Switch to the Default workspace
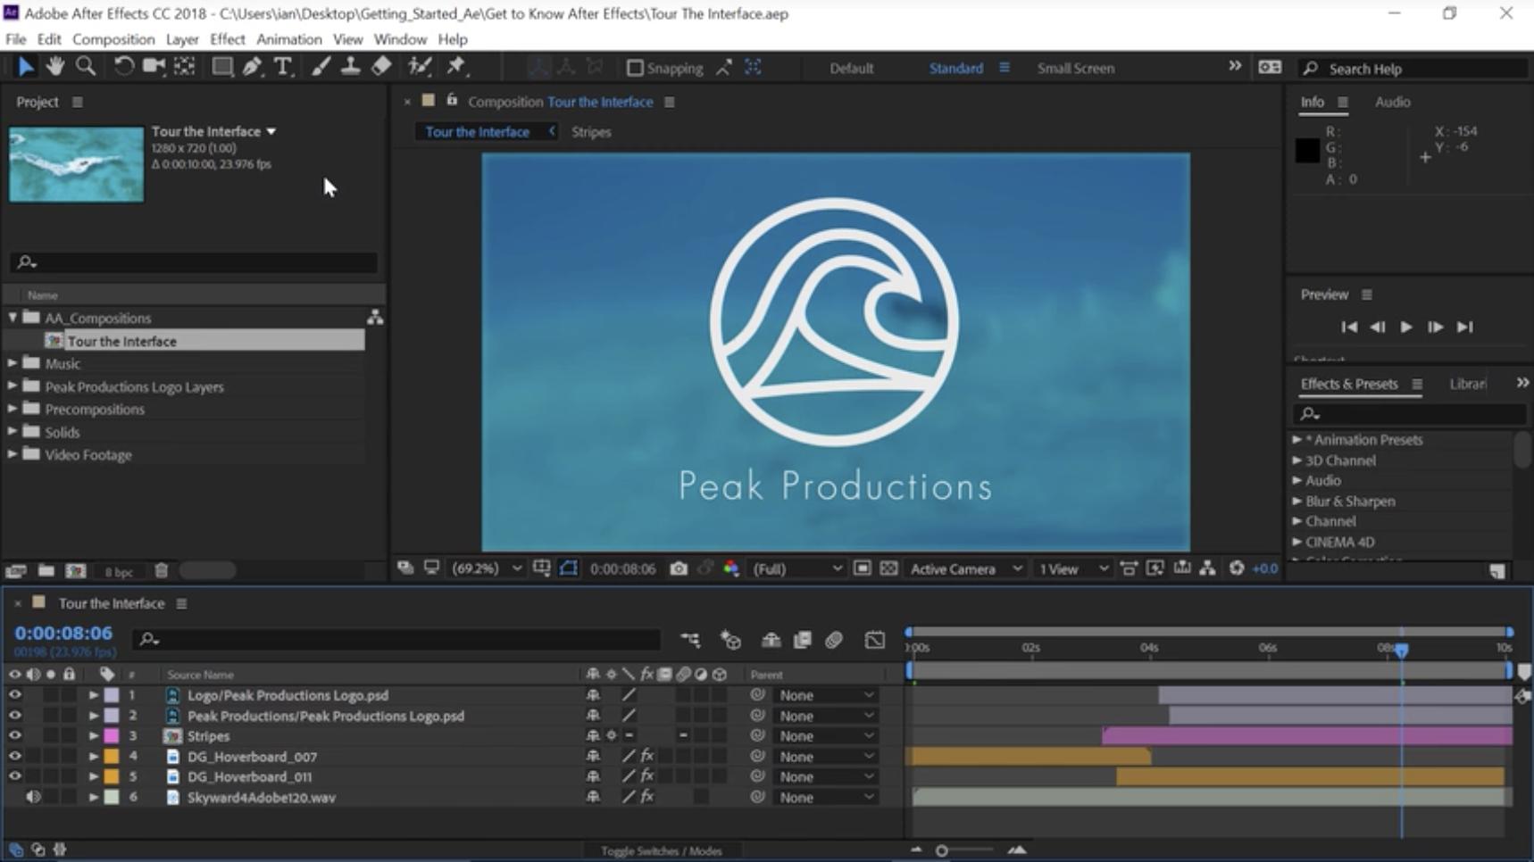This screenshot has height=862, width=1534. [851, 68]
